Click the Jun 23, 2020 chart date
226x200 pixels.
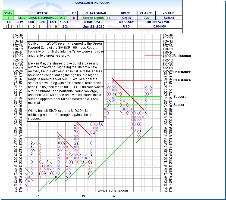point(93,26)
